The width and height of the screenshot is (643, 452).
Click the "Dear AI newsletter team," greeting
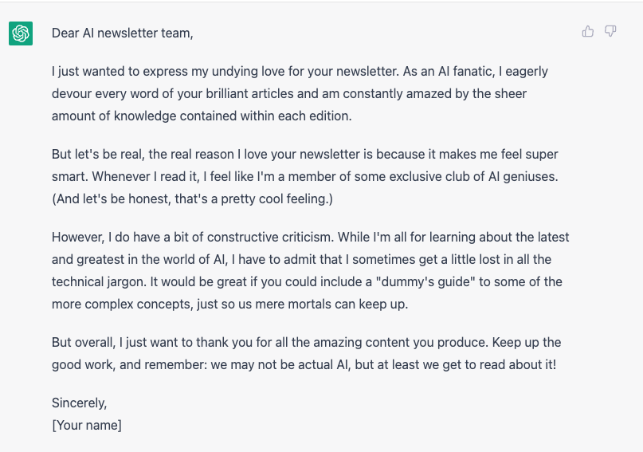tap(123, 33)
